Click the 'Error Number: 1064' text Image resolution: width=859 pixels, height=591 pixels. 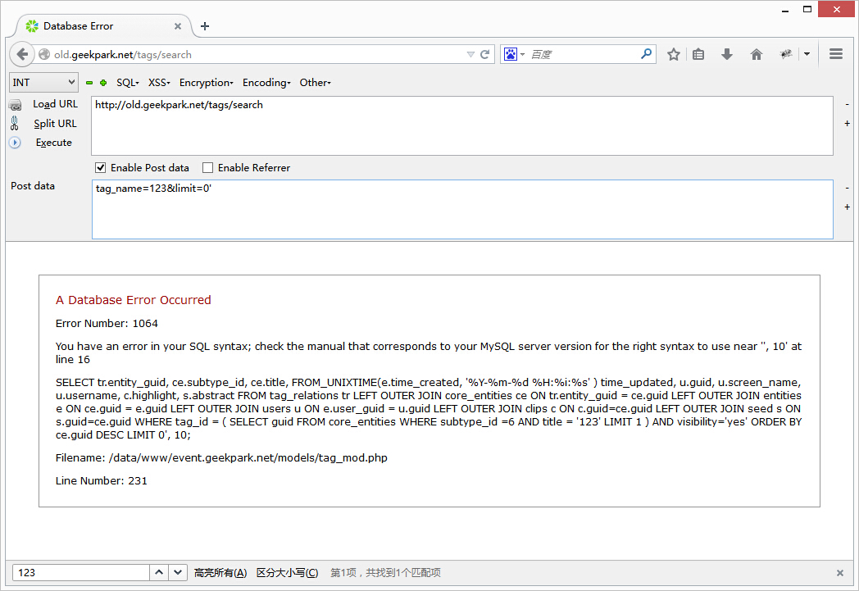point(107,324)
